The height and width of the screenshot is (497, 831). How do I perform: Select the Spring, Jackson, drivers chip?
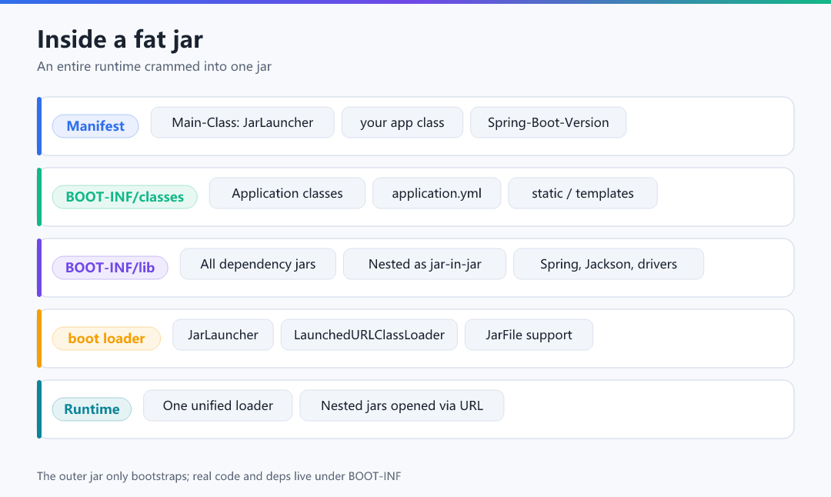point(609,264)
